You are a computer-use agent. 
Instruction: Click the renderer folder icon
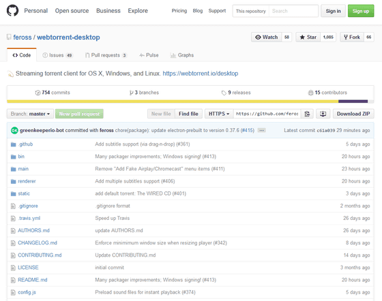[13, 181]
